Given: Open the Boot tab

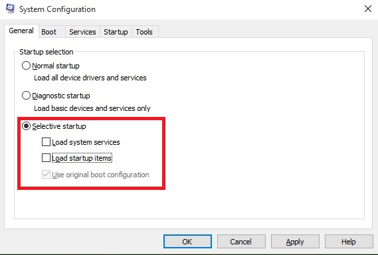Looking at the screenshot, I should (49, 32).
